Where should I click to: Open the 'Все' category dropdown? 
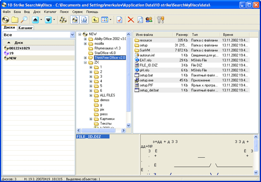(x=72, y=34)
